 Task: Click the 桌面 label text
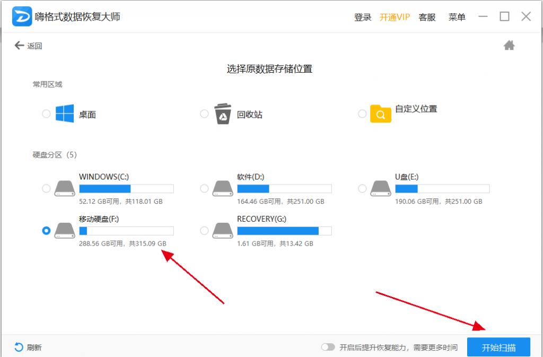pos(87,115)
